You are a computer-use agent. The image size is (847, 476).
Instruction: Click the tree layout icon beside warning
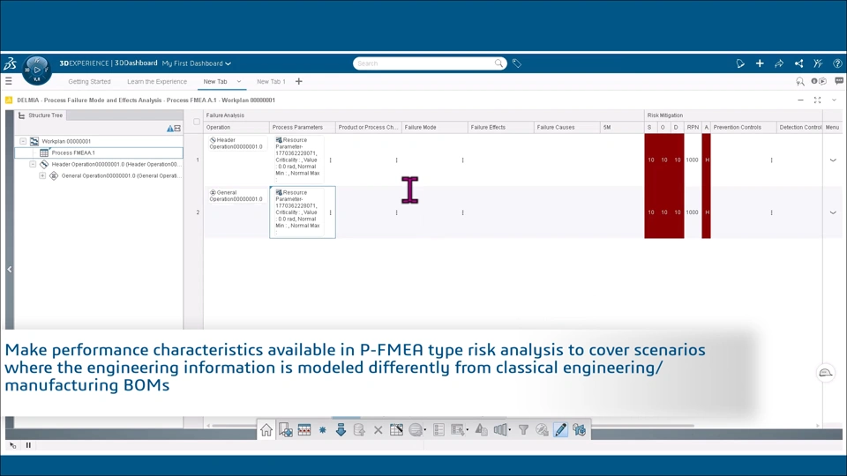pos(177,129)
